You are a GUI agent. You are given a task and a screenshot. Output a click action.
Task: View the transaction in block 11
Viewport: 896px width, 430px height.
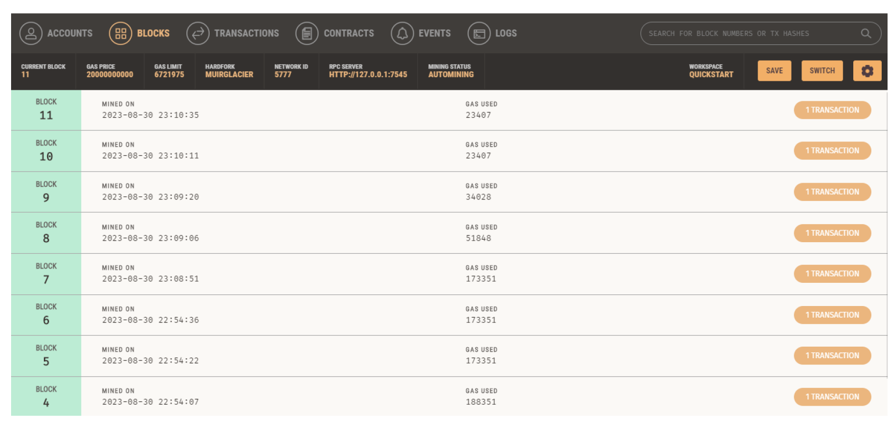click(x=832, y=110)
